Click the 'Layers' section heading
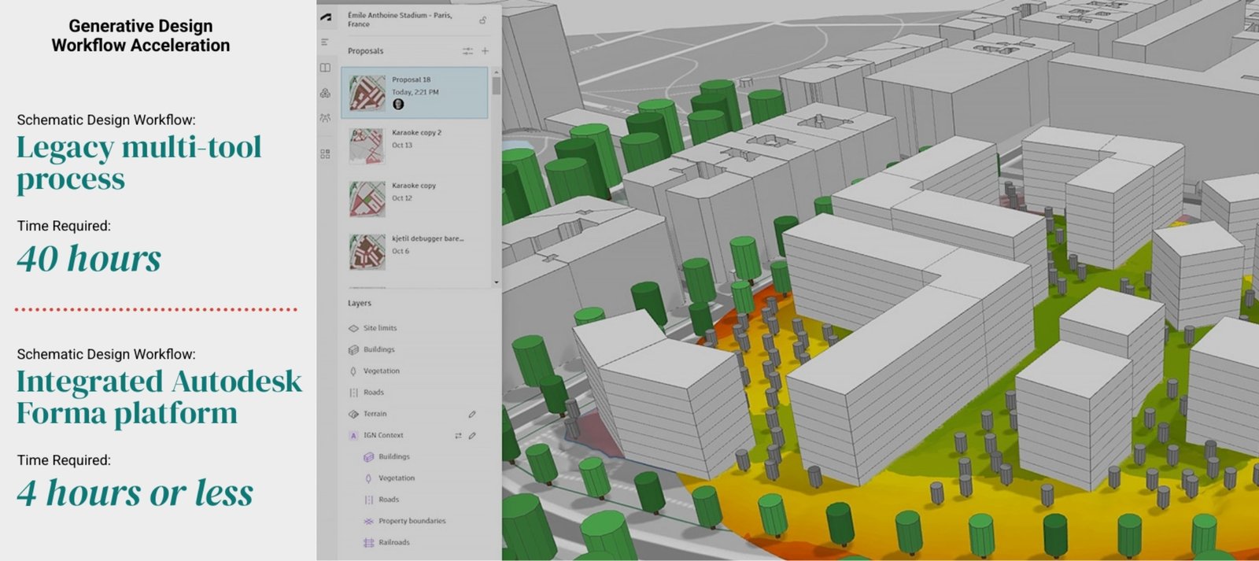The height and width of the screenshot is (561, 1259). click(x=360, y=303)
